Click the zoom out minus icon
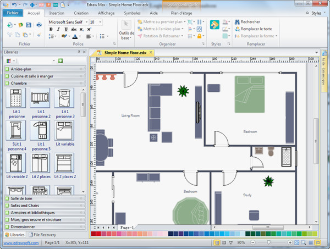 [x=254, y=242]
